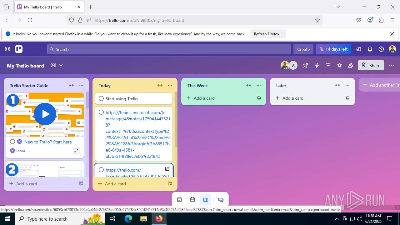Star the My Trello board

(339, 65)
